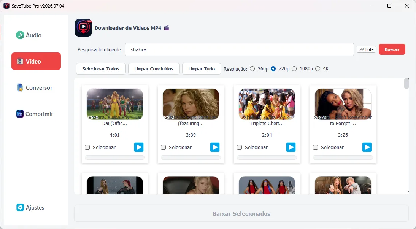
Task: Click the Hips Don't Lie video thumbnail
Action: tap(191, 104)
